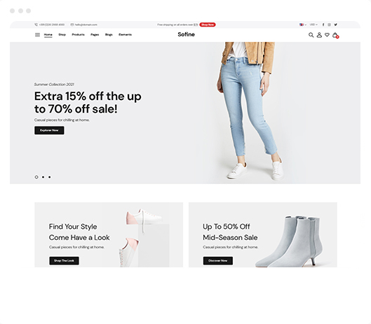The width and height of the screenshot is (371, 324).
Task: Open the hamburger menu icon
Action: [37, 35]
